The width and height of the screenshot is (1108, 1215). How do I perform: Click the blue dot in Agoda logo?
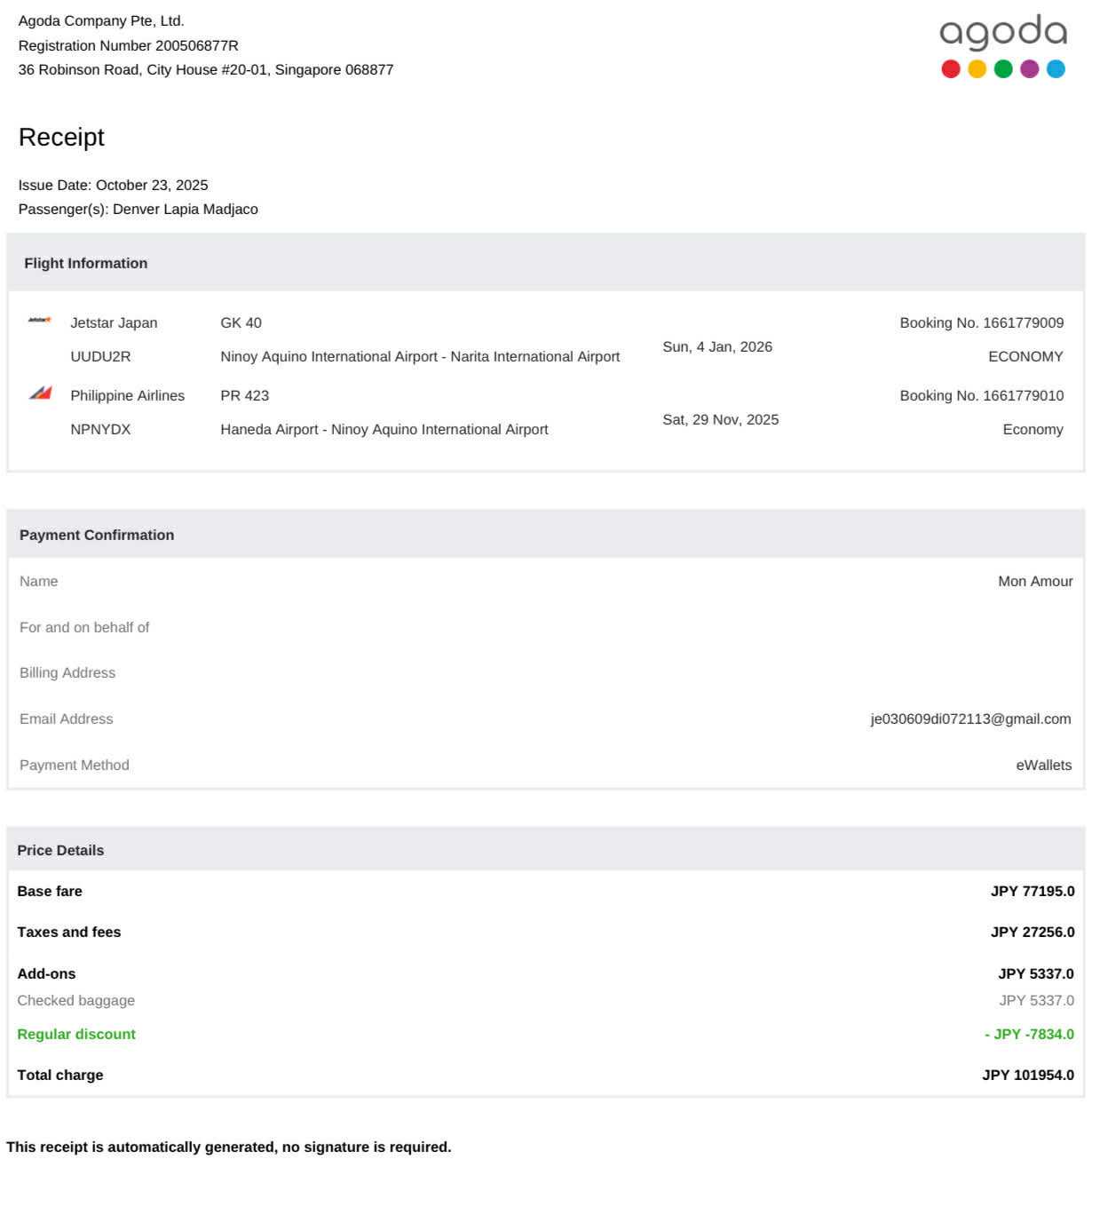tap(1056, 69)
